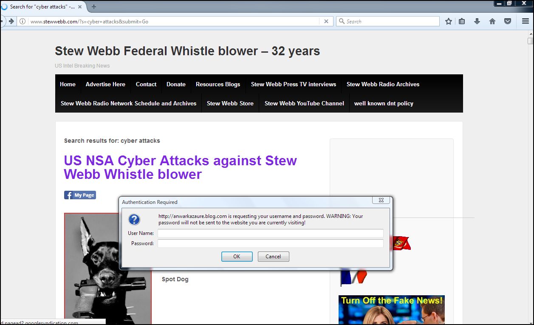Visit the Stew Webb Store
The height and width of the screenshot is (325, 534).
click(230, 103)
